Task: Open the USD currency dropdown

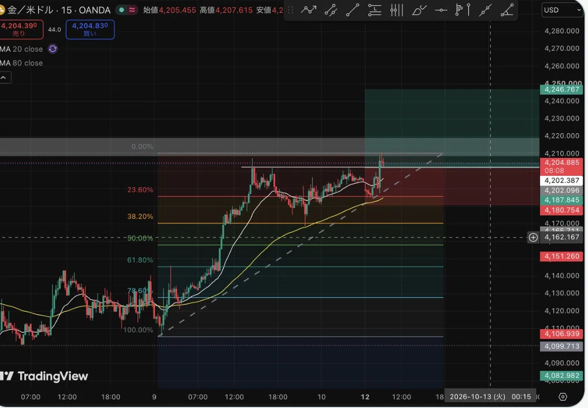Action: coord(562,10)
